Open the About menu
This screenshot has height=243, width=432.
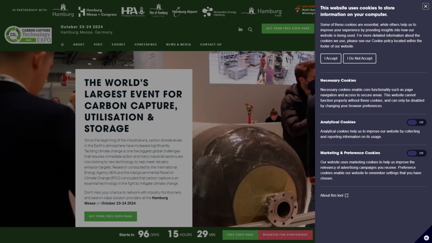(x=79, y=44)
